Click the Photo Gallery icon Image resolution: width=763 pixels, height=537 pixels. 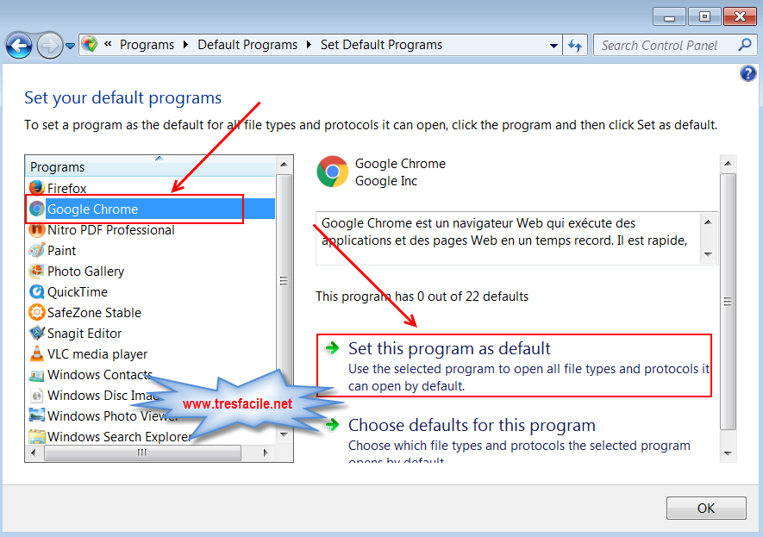(36, 271)
